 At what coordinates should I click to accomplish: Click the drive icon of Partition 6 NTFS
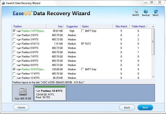(19, 52)
